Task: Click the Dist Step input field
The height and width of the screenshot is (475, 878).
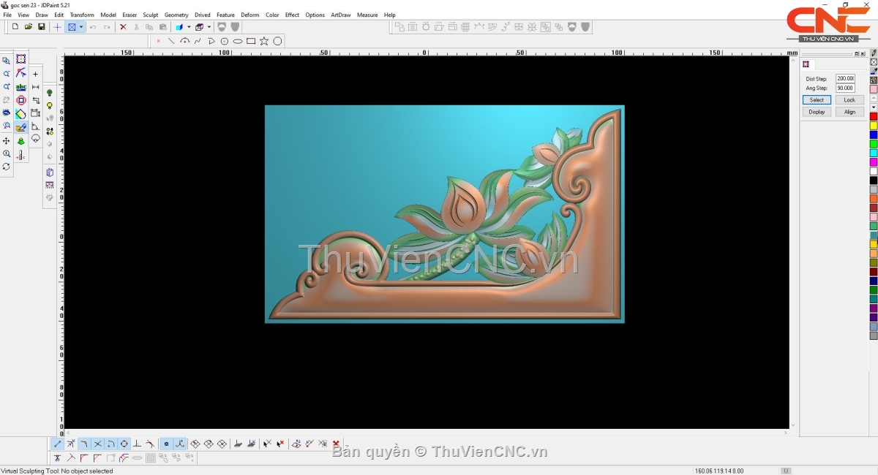Action: coord(845,78)
